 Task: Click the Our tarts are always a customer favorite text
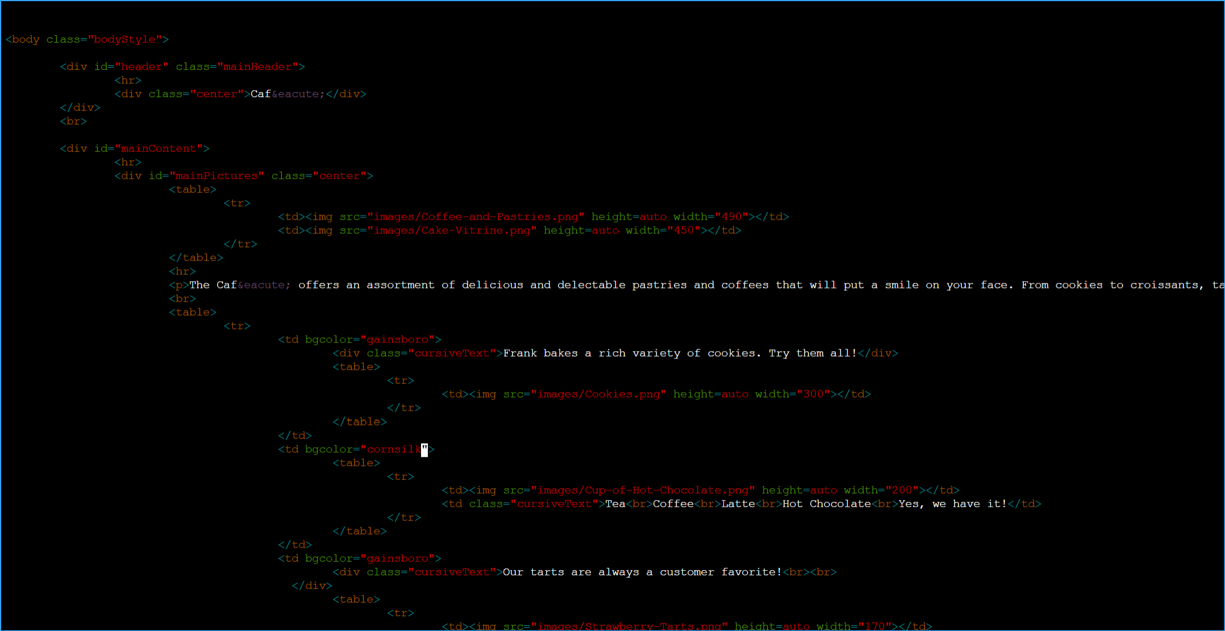point(642,572)
